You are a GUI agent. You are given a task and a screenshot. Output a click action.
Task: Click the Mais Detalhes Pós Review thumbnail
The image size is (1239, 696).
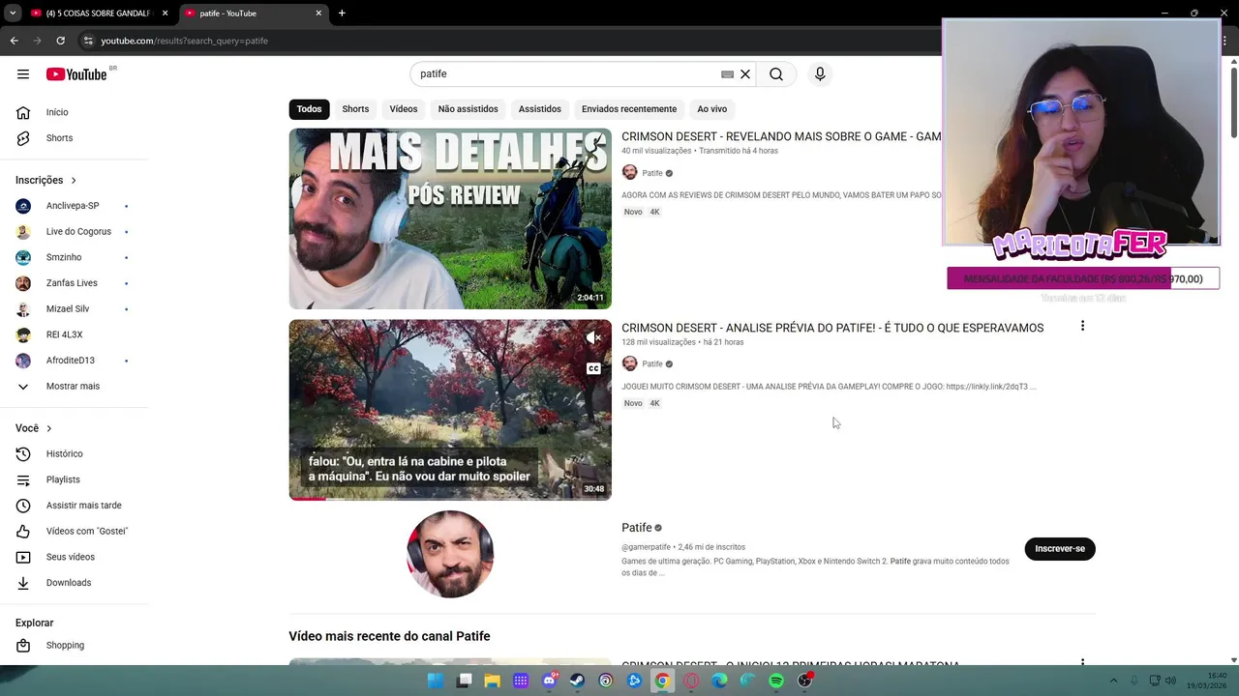click(450, 218)
